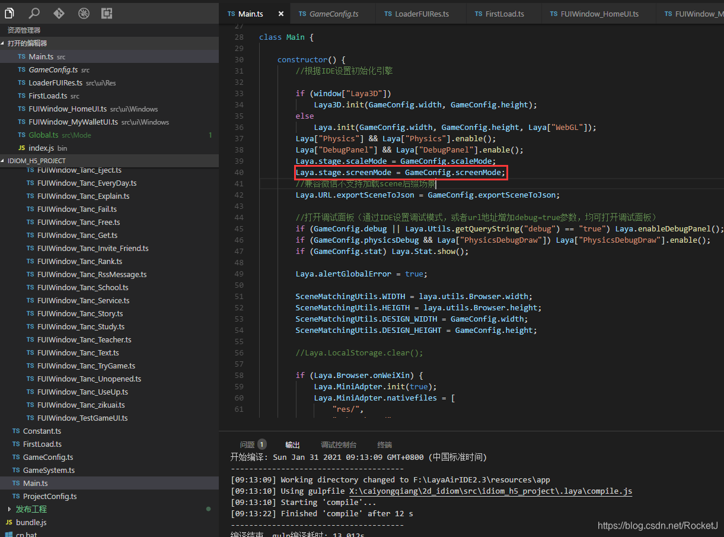Open the Debug icon in activity bar
Viewport: 724px width, 537px height.
point(83,12)
